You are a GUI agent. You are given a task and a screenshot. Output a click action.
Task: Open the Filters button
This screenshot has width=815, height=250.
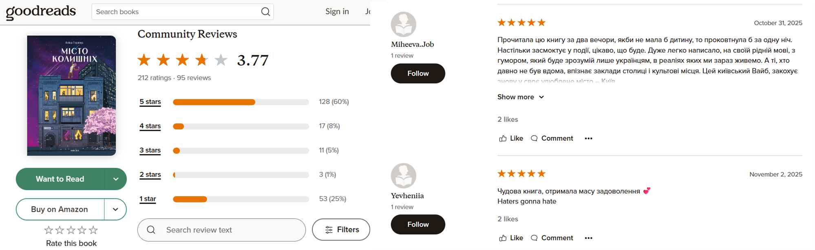(341, 230)
